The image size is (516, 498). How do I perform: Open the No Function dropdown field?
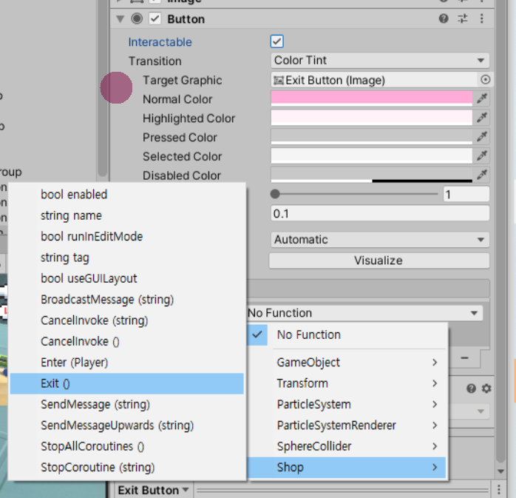[x=364, y=313]
